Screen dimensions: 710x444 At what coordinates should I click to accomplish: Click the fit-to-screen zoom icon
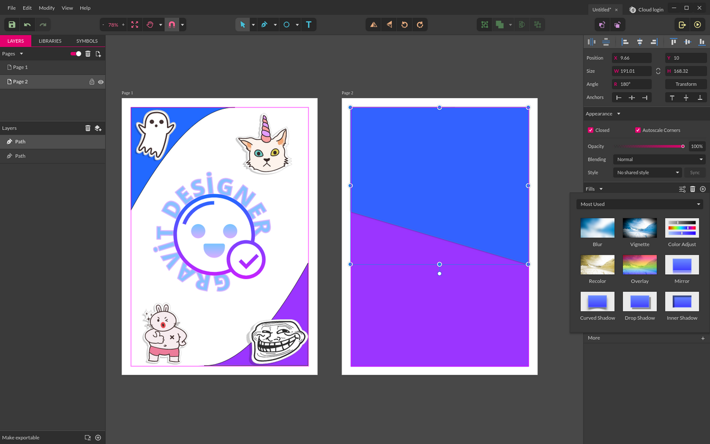pos(135,25)
